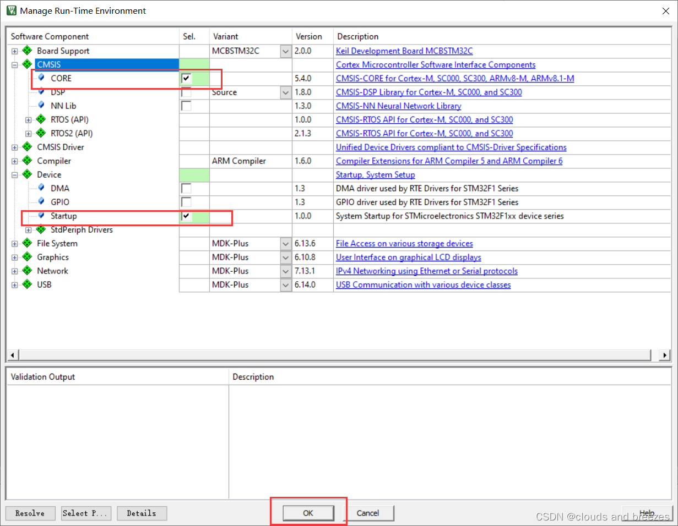Viewport: 678px width, 526px height.
Task: Click the Description column header
Action: 502,36
